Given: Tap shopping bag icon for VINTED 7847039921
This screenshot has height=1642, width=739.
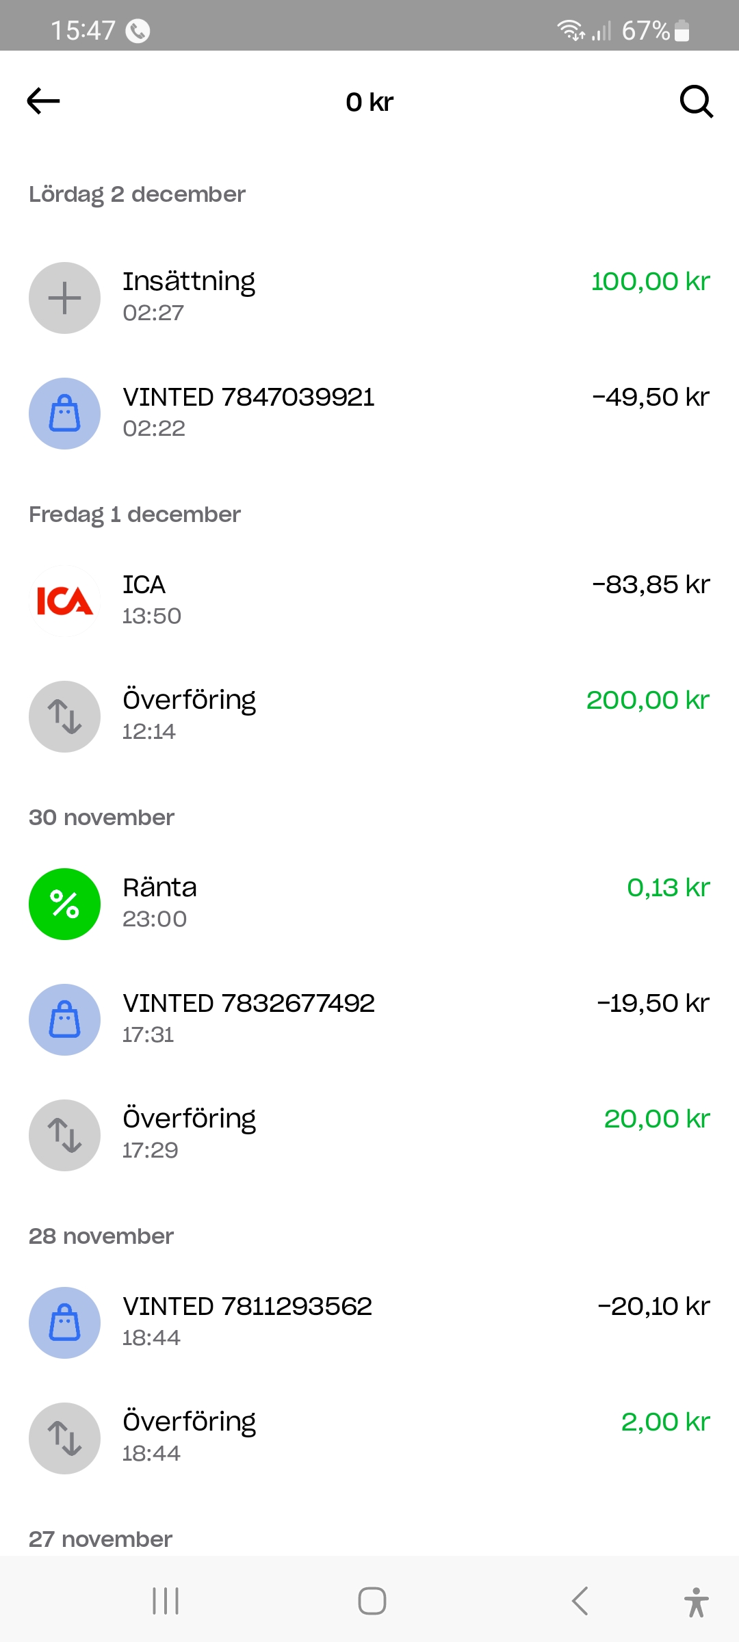Looking at the screenshot, I should (x=64, y=414).
